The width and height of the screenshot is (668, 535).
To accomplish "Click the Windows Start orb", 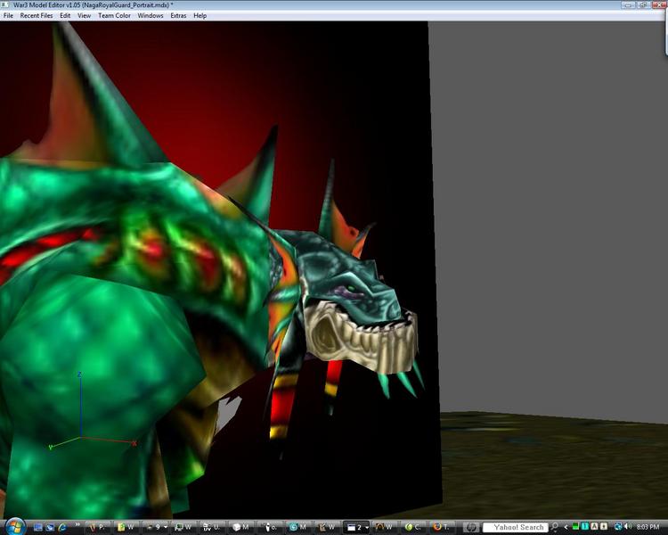I will pyautogui.click(x=15, y=527).
